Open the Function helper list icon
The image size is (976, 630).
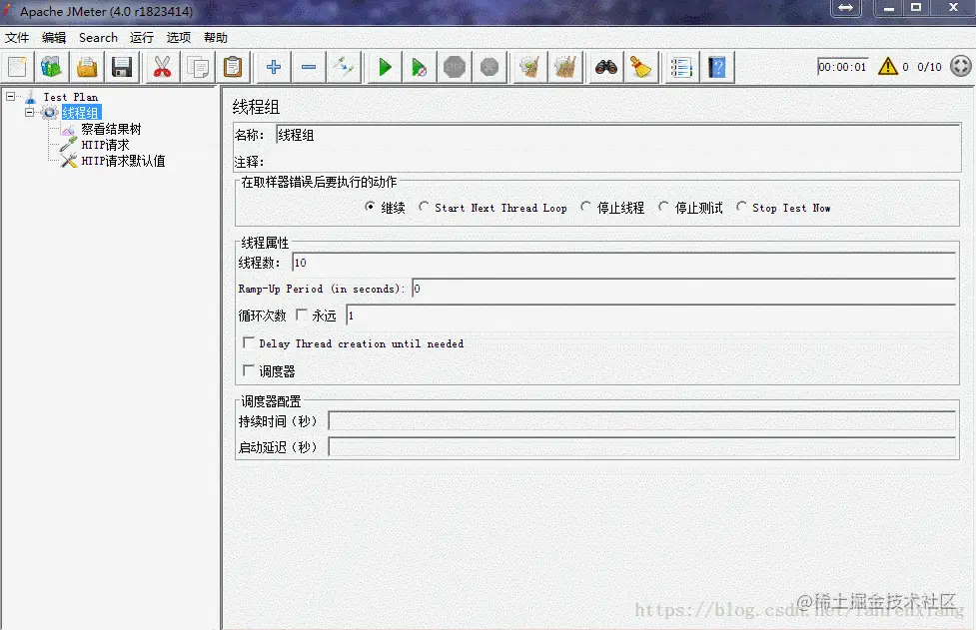(681, 67)
